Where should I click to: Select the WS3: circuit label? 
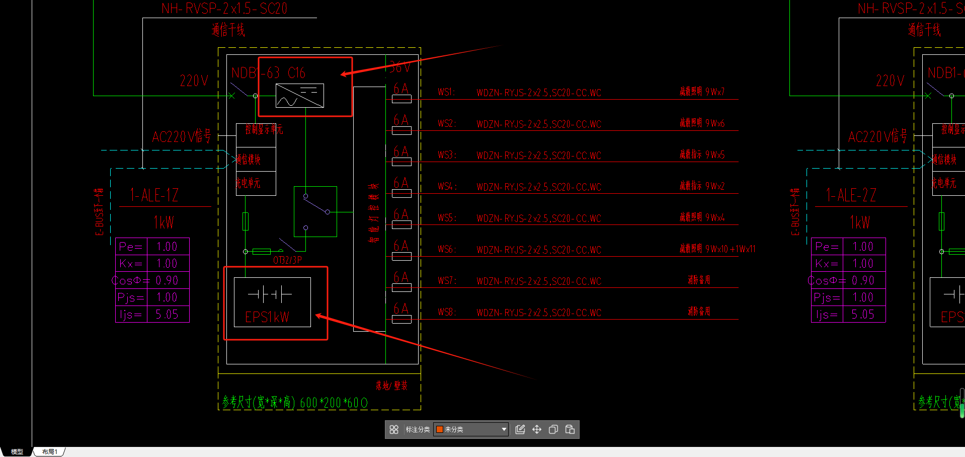point(446,155)
